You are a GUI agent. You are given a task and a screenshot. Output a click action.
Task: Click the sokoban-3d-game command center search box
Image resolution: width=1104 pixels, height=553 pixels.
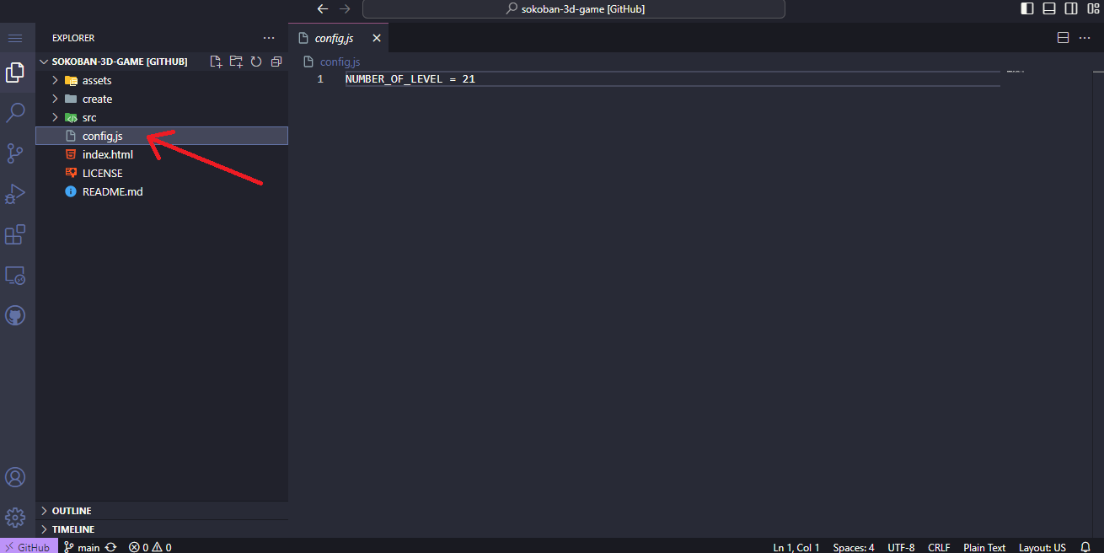coord(574,8)
